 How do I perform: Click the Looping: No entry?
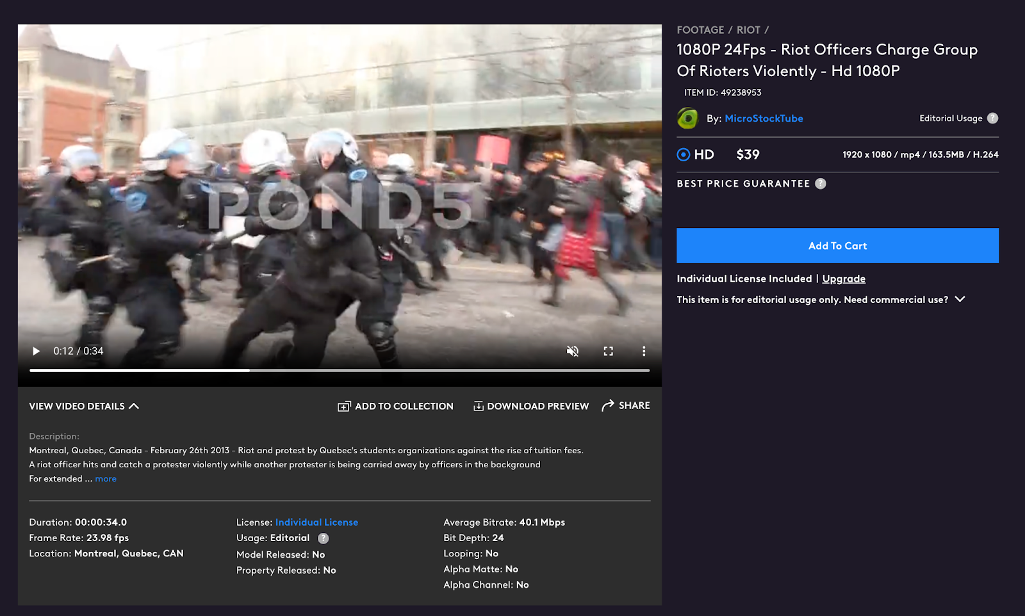tap(471, 553)
